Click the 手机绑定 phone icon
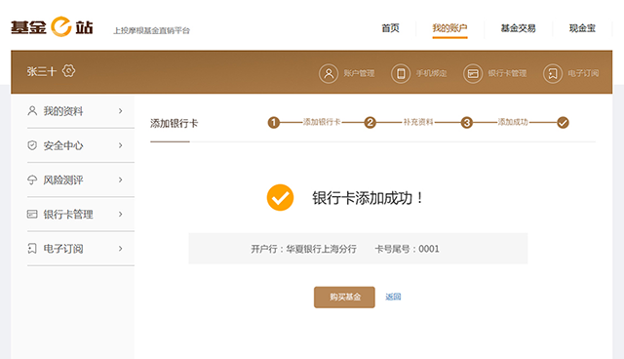 [401, 73]
